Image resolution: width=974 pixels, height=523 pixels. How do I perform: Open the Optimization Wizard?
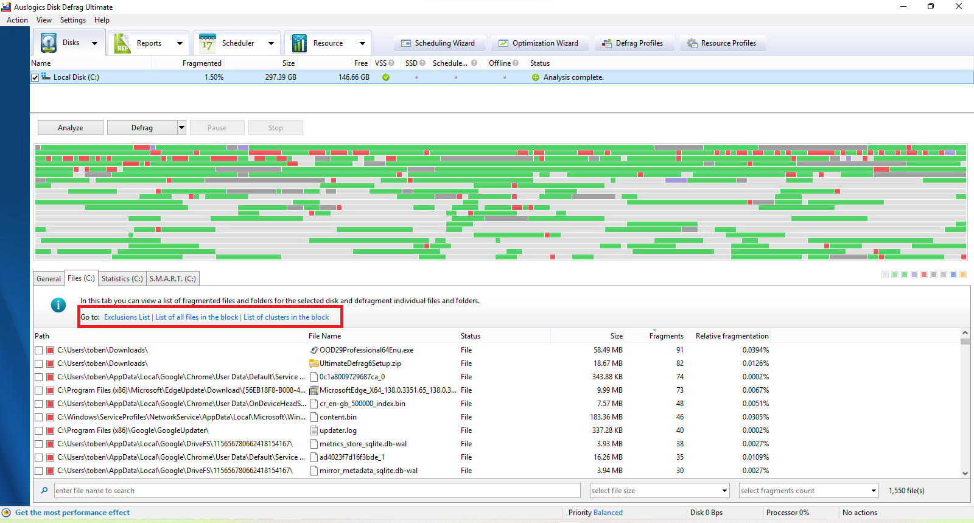(x=538, y=43)
